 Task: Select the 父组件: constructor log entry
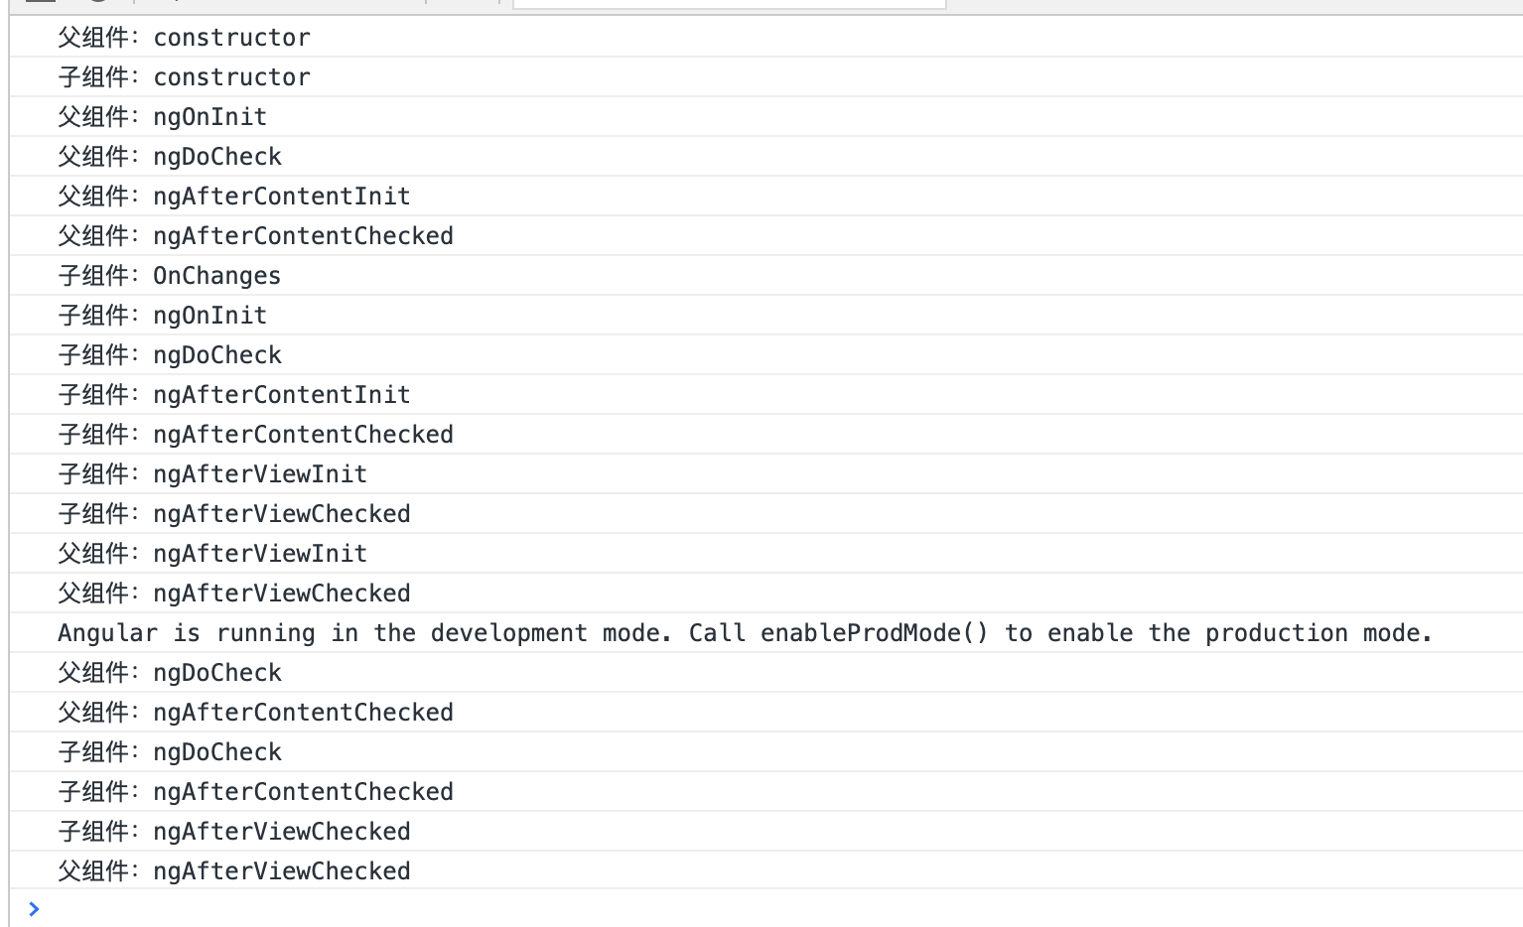pyautogui.click(x=184, y=38)
